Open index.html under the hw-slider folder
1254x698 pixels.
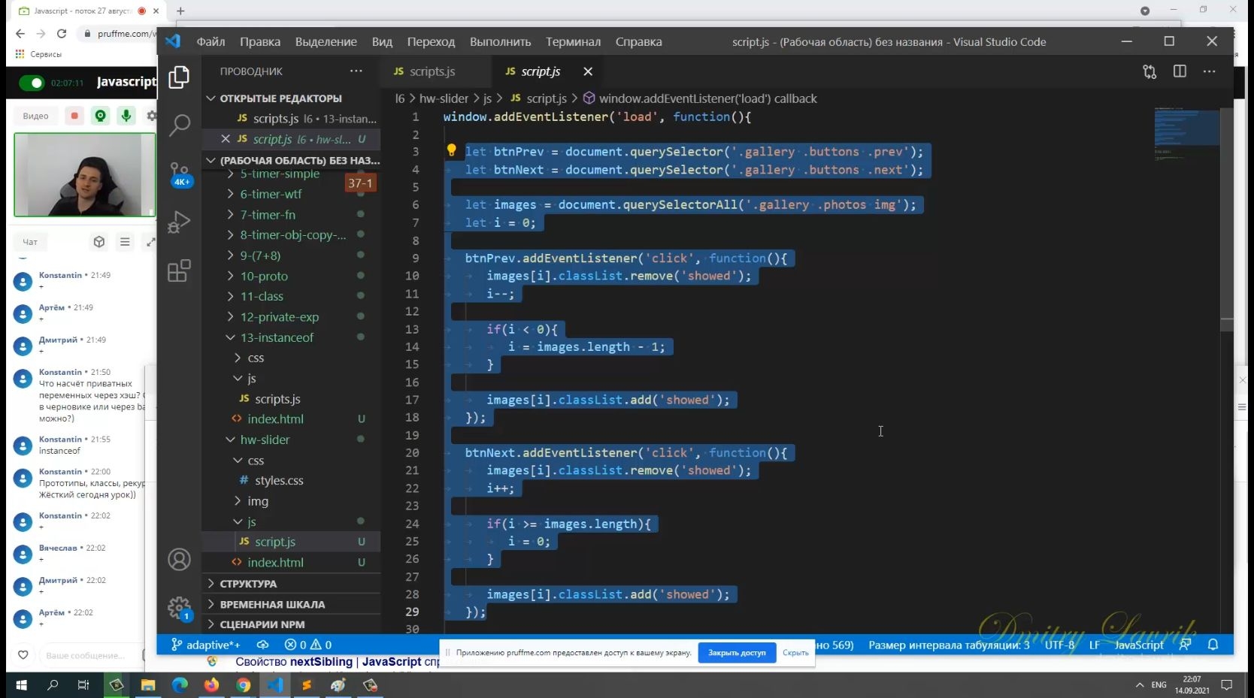click(275, 563)
